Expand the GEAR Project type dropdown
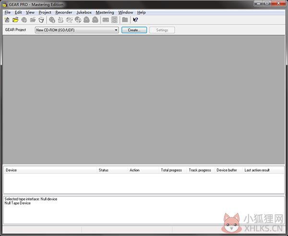 (x=116, y=30)
